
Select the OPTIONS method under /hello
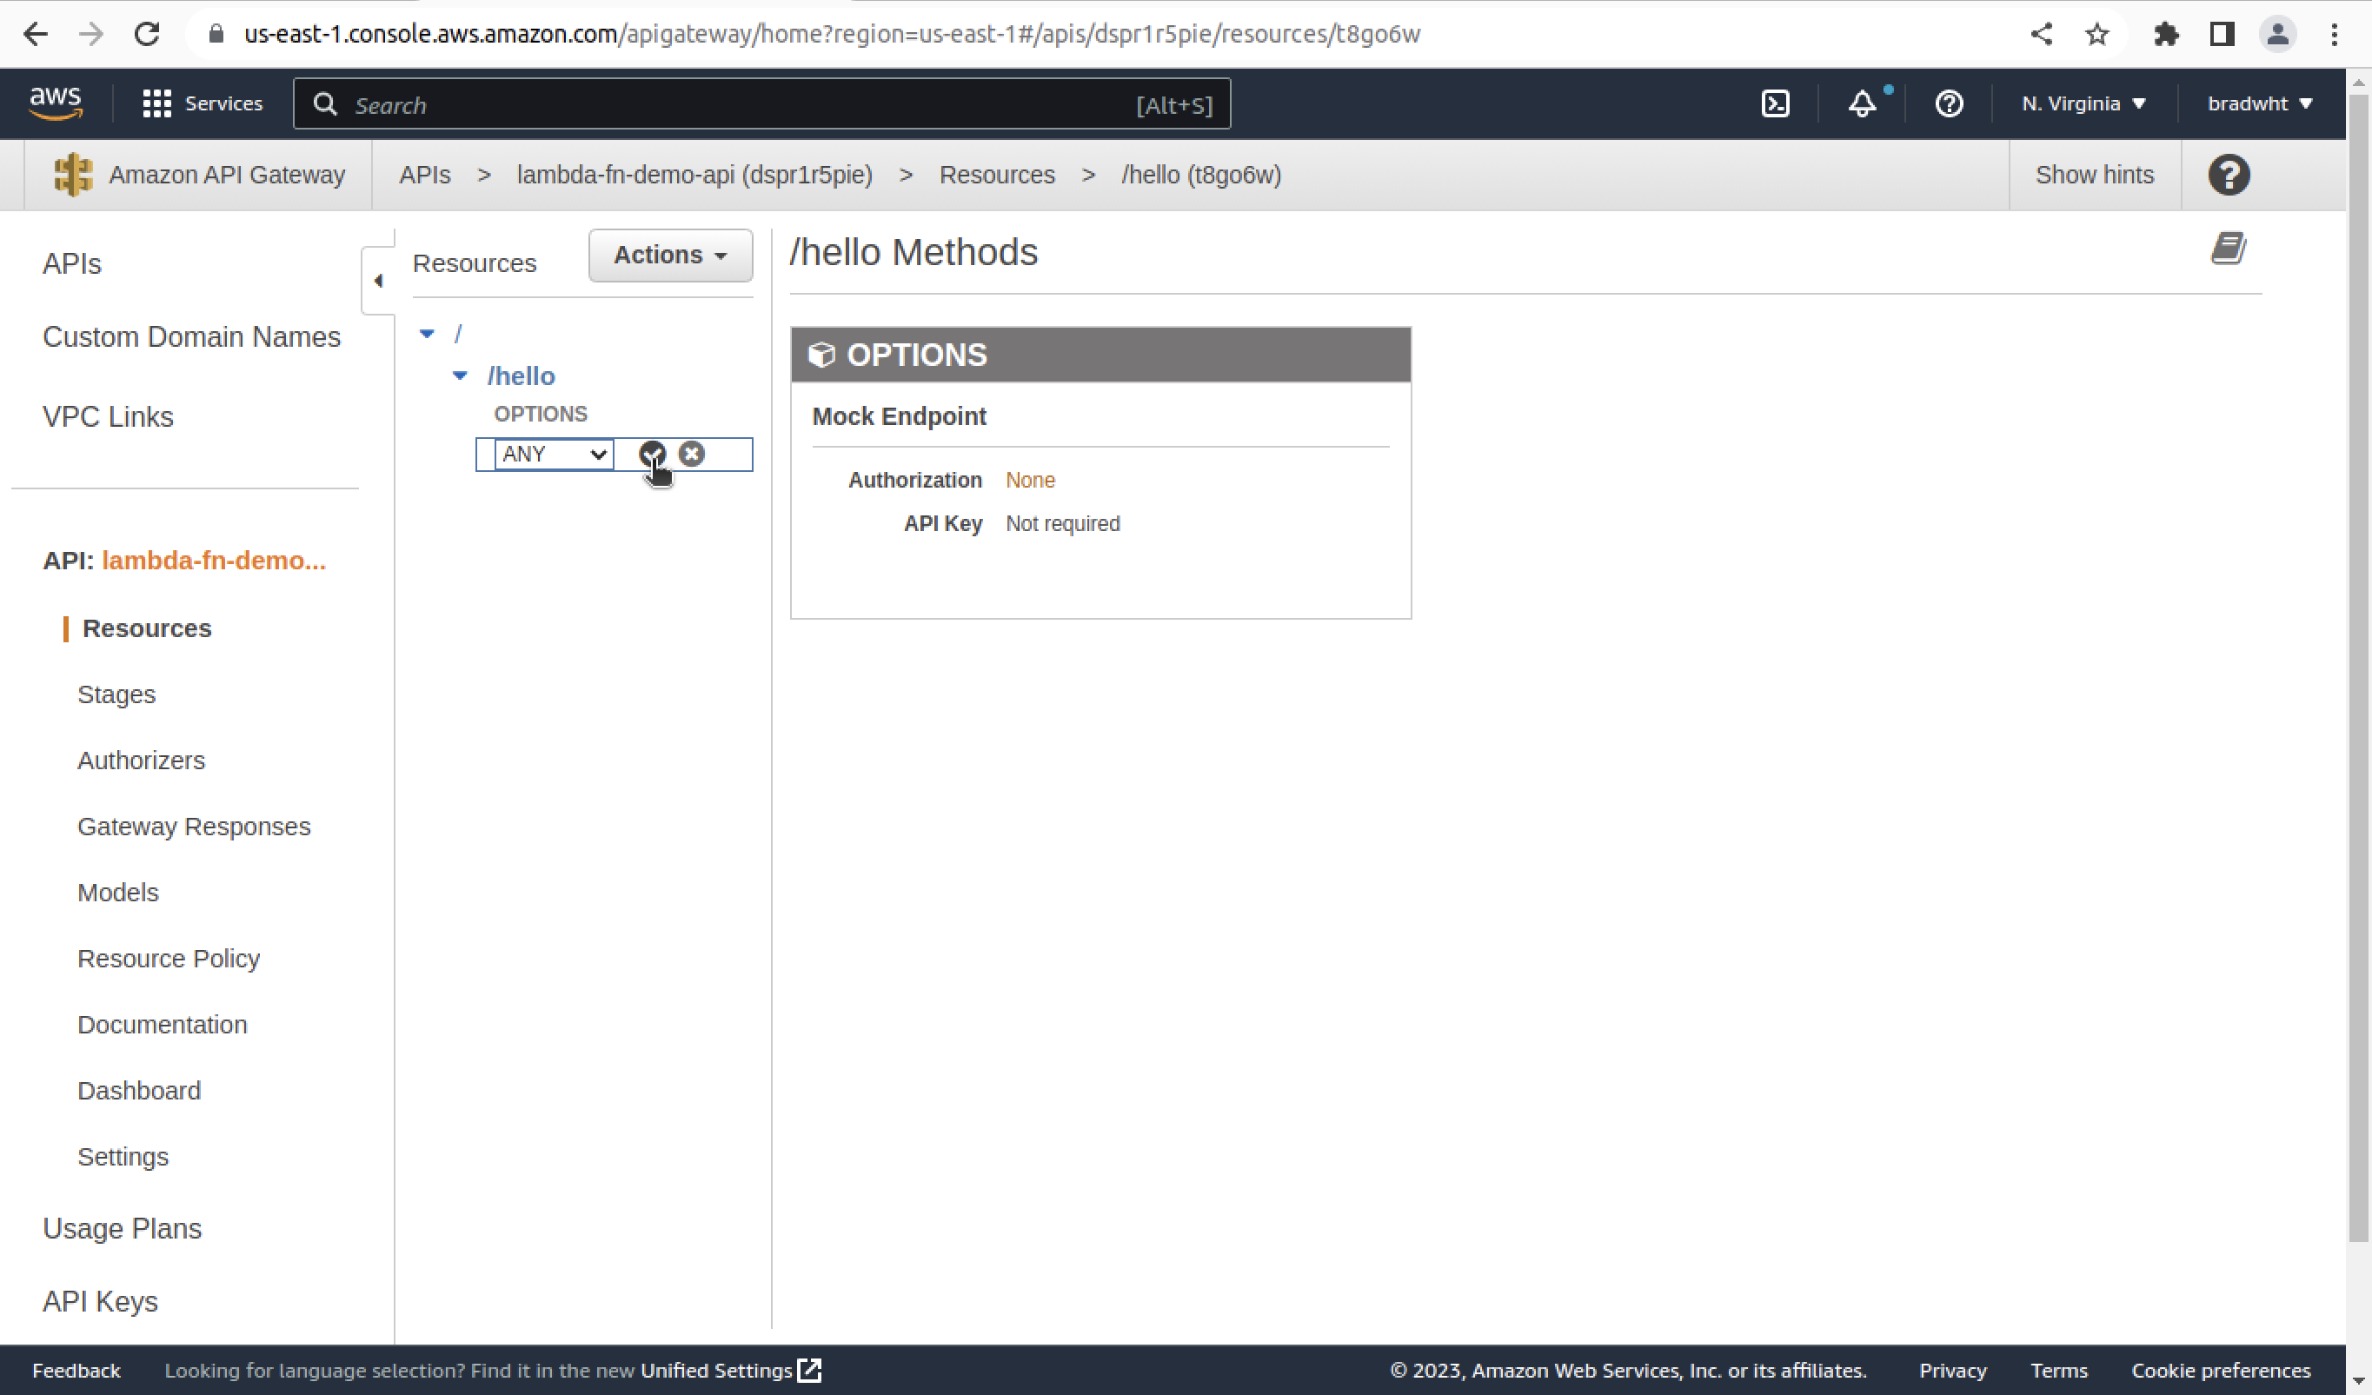click(x=541, y=415)
